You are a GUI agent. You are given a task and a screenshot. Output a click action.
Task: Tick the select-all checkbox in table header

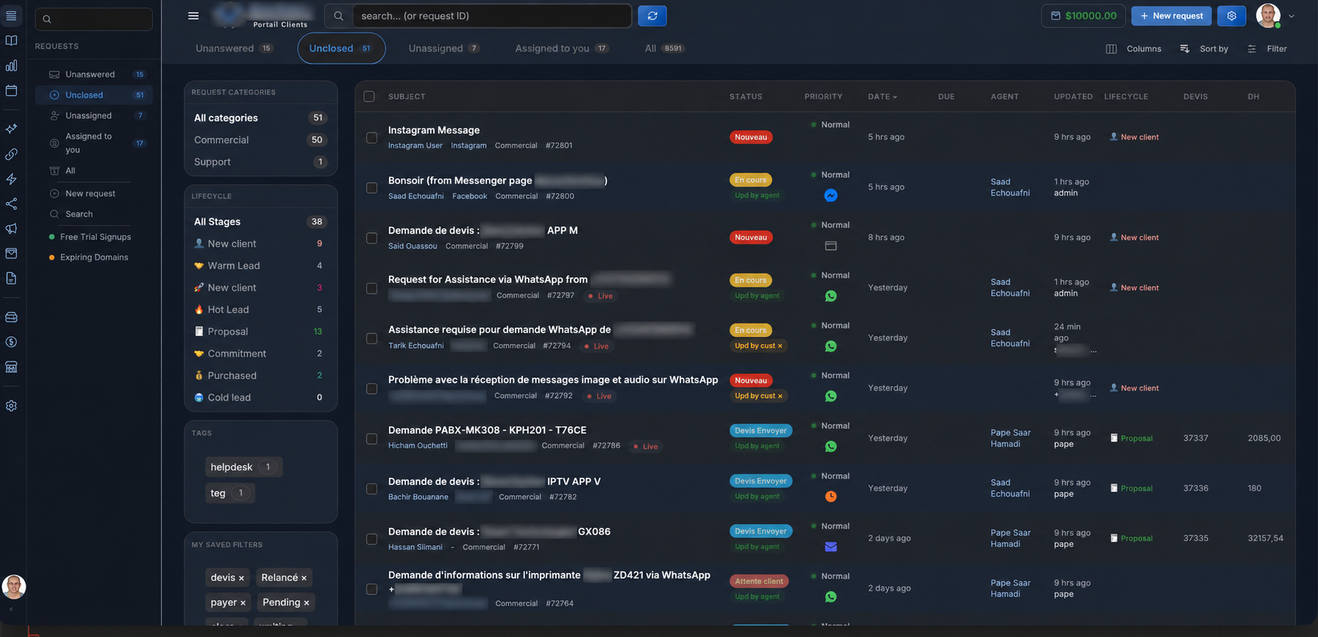coord(369,96)
